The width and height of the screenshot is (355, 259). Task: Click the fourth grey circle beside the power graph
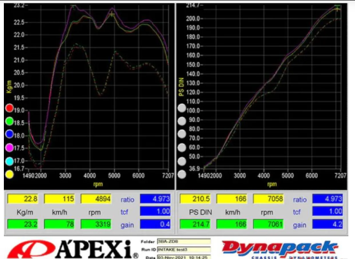point(182,147)
